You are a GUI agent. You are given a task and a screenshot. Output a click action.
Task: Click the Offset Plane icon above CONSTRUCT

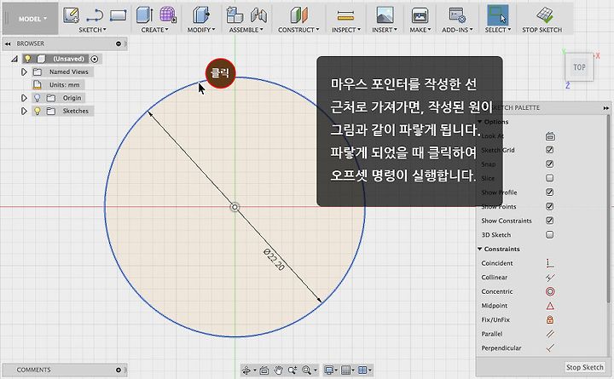coord(298,15)
